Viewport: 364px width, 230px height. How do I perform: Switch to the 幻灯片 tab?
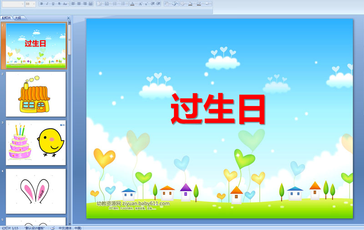point(6,18)
